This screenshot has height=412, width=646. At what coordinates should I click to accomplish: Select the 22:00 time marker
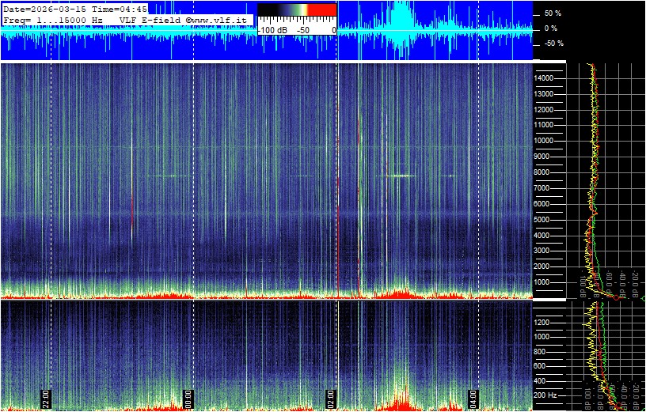(45, 399)
